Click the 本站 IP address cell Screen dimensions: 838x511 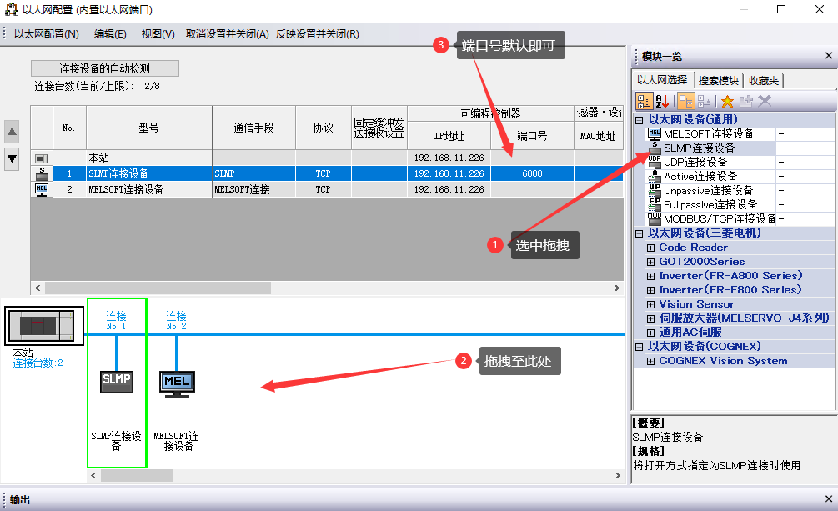click(x=449, y=158)
